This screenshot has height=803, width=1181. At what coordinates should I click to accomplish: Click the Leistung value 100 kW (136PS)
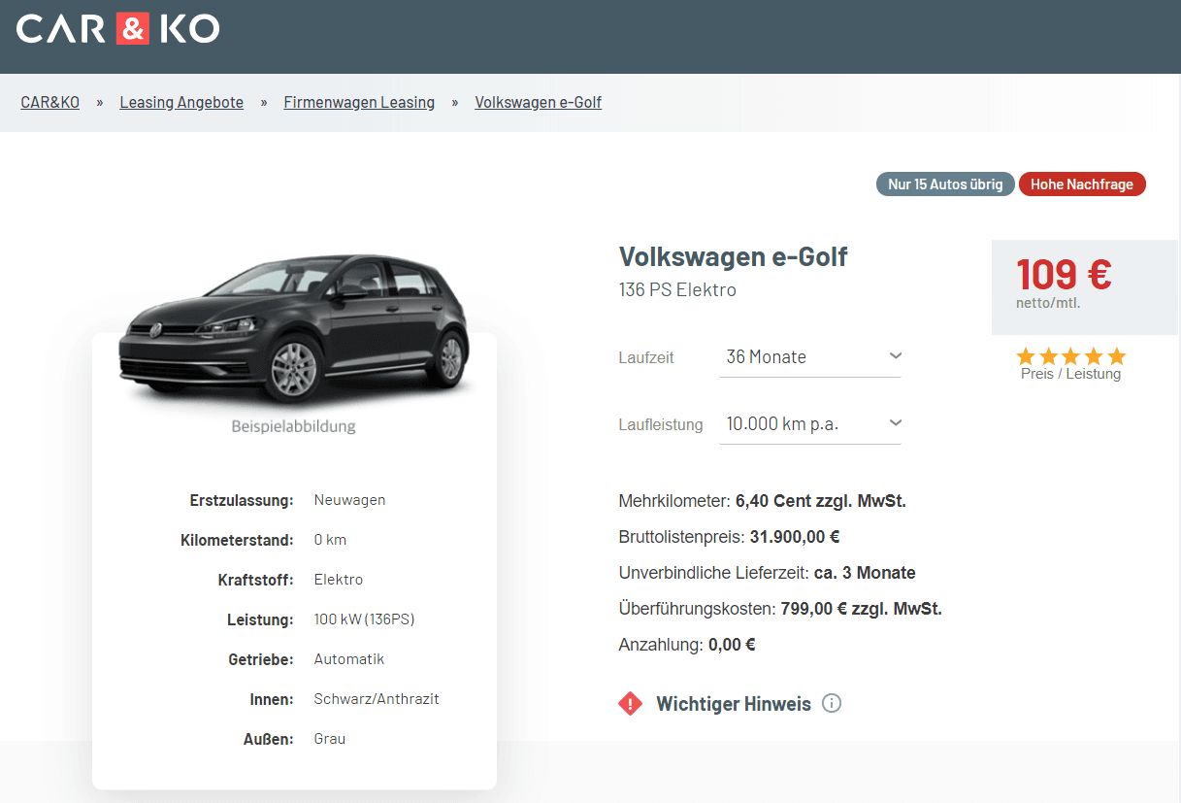click(364, 619)
